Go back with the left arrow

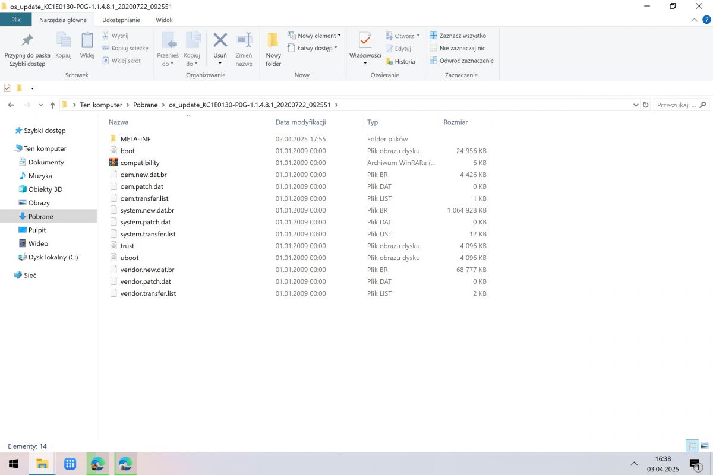tap(11, 104)
